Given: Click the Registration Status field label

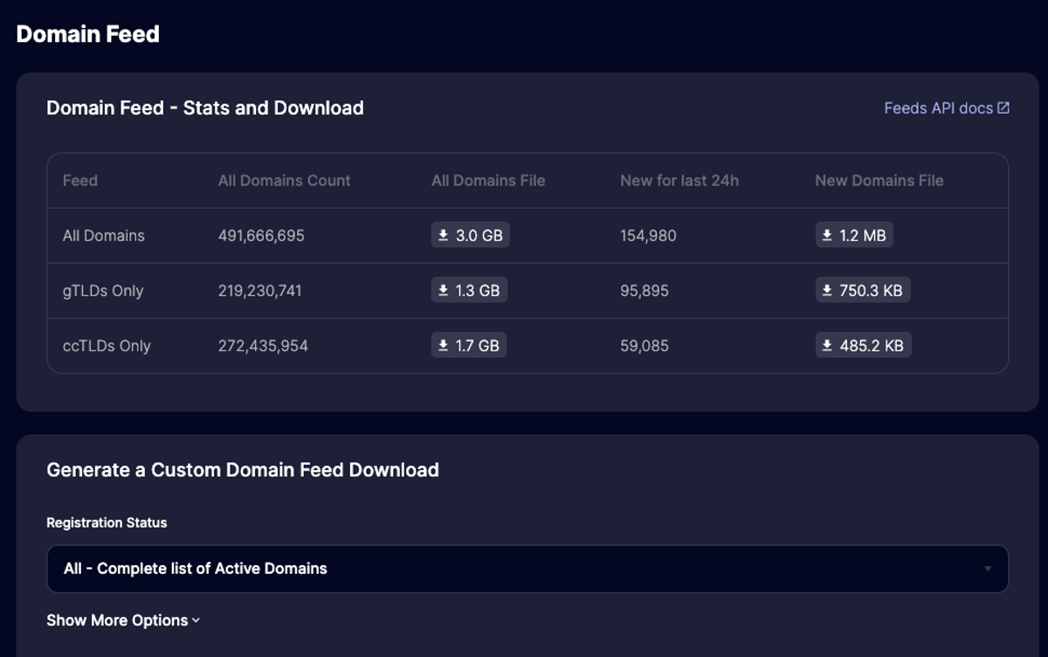Looking at the screenshot, I should [x=107, y=522].
